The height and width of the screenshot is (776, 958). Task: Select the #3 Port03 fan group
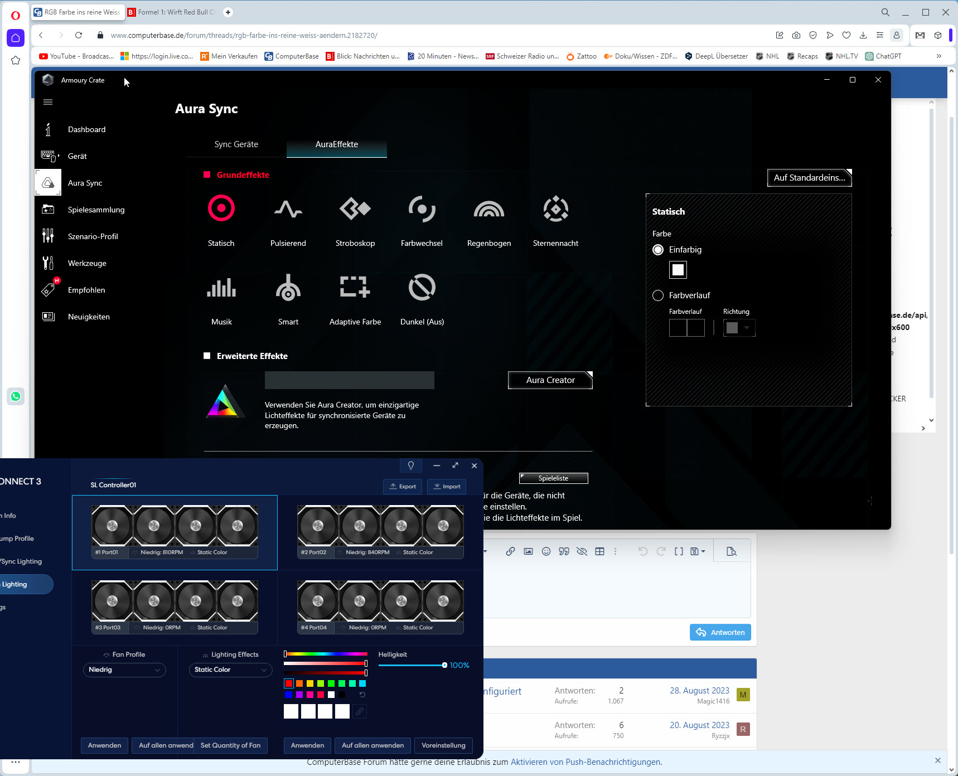tap(175, 607)
